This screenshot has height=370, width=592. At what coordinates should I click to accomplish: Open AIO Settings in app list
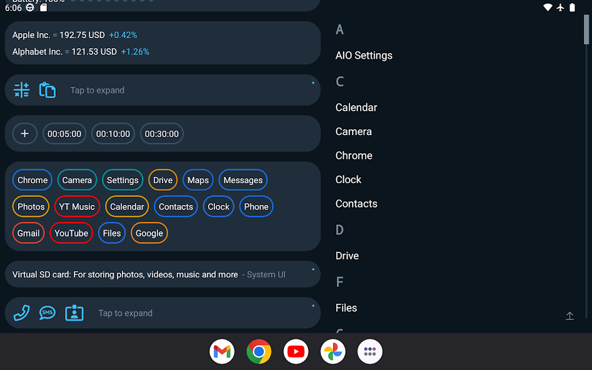364,56
